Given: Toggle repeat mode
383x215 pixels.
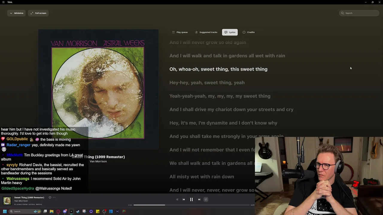Looking at the screenshot, I should (206, 199).
